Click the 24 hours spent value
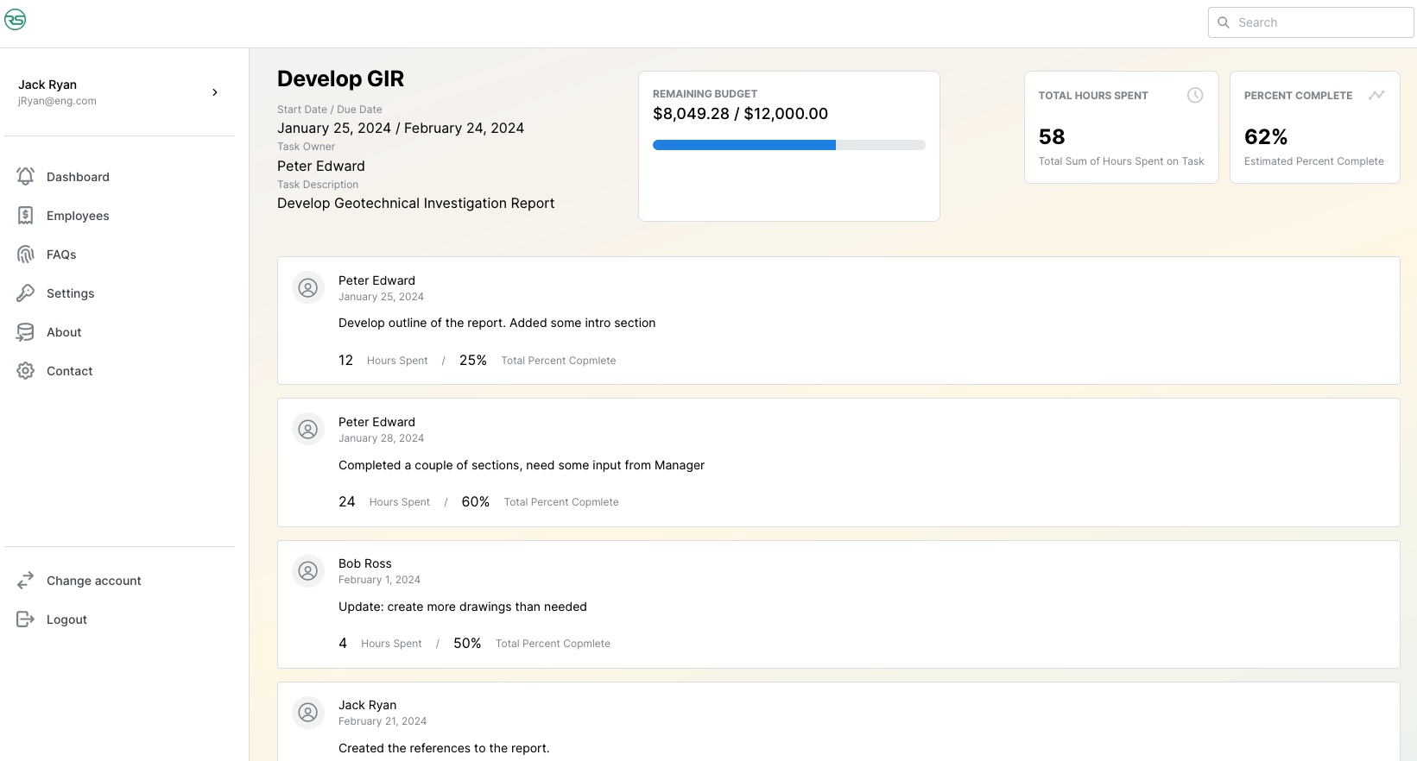The width and height of the screenshot is (1417, 761). pyautogui.click(x=347, y=501)
